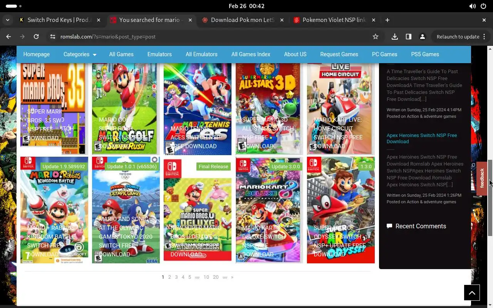Open the All Emulators menu item
Image resolution: width=493 pixels, height=308 pixels.
201,54
